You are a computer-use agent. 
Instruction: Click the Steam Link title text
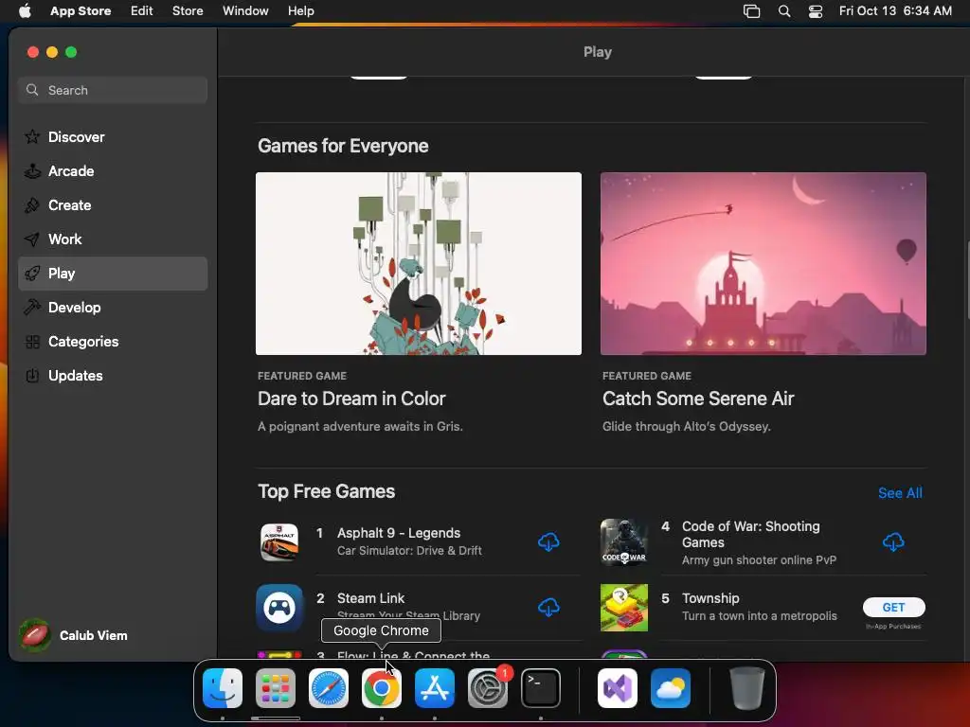(x=370, y=598)
